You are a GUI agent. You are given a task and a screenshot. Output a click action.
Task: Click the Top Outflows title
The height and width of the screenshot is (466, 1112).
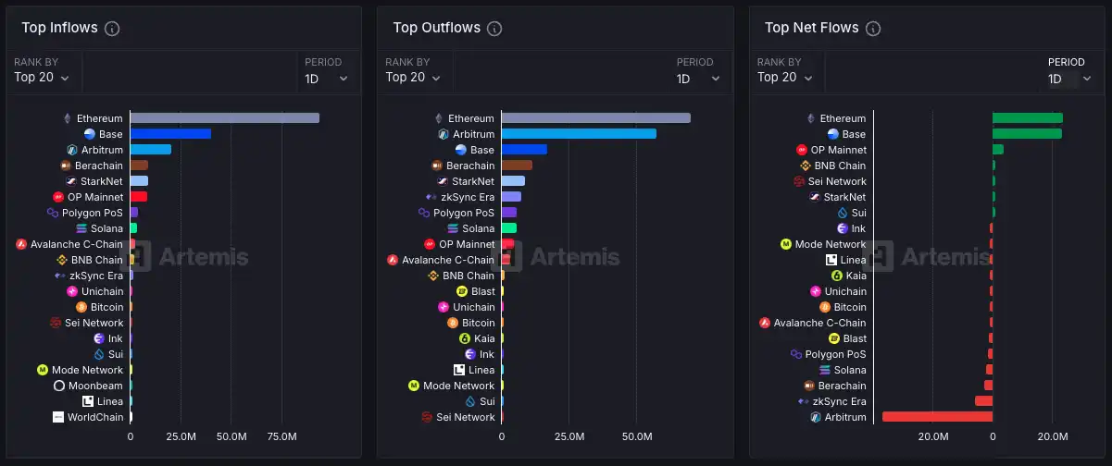pos(437,28)
